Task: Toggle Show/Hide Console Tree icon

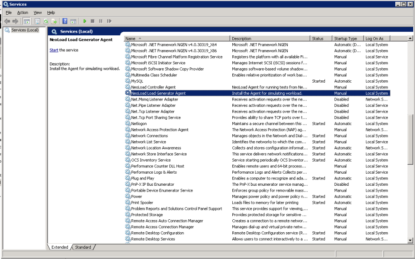Action: 27,21
